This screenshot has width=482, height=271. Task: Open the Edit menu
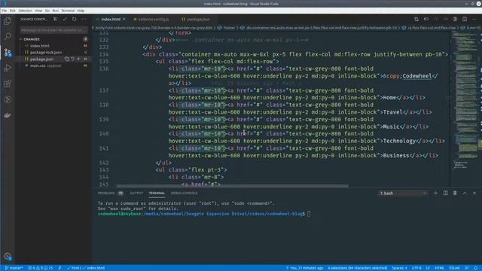12,11
